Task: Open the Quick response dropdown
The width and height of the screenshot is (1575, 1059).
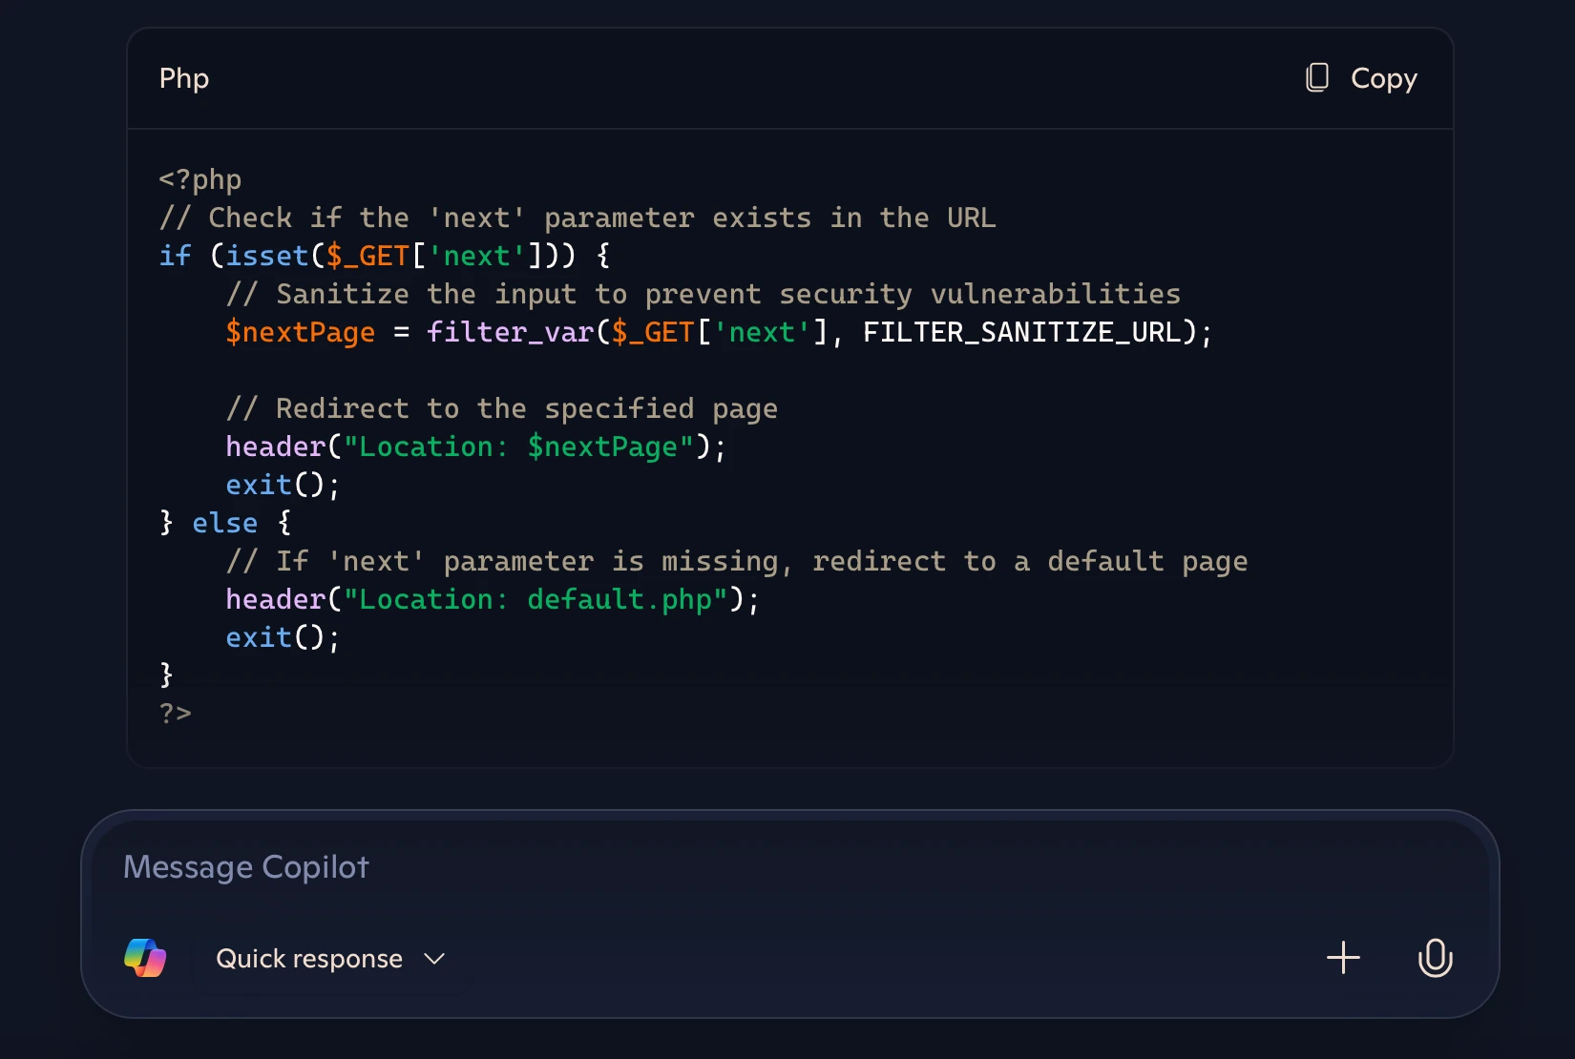Action: pyautogui.click(x=330, y=958)
